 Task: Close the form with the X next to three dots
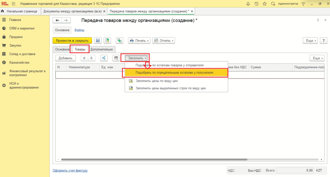325,20
